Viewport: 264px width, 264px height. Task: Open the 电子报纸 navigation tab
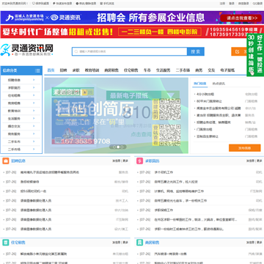(227, 70)
